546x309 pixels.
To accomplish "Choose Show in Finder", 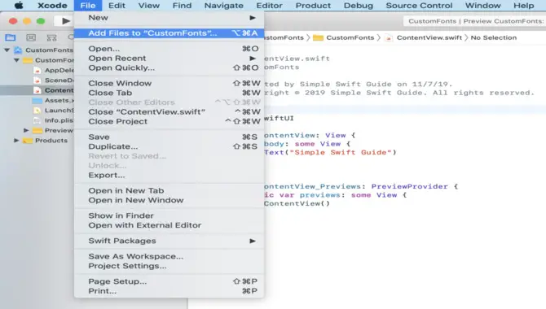I will point(169,215).
